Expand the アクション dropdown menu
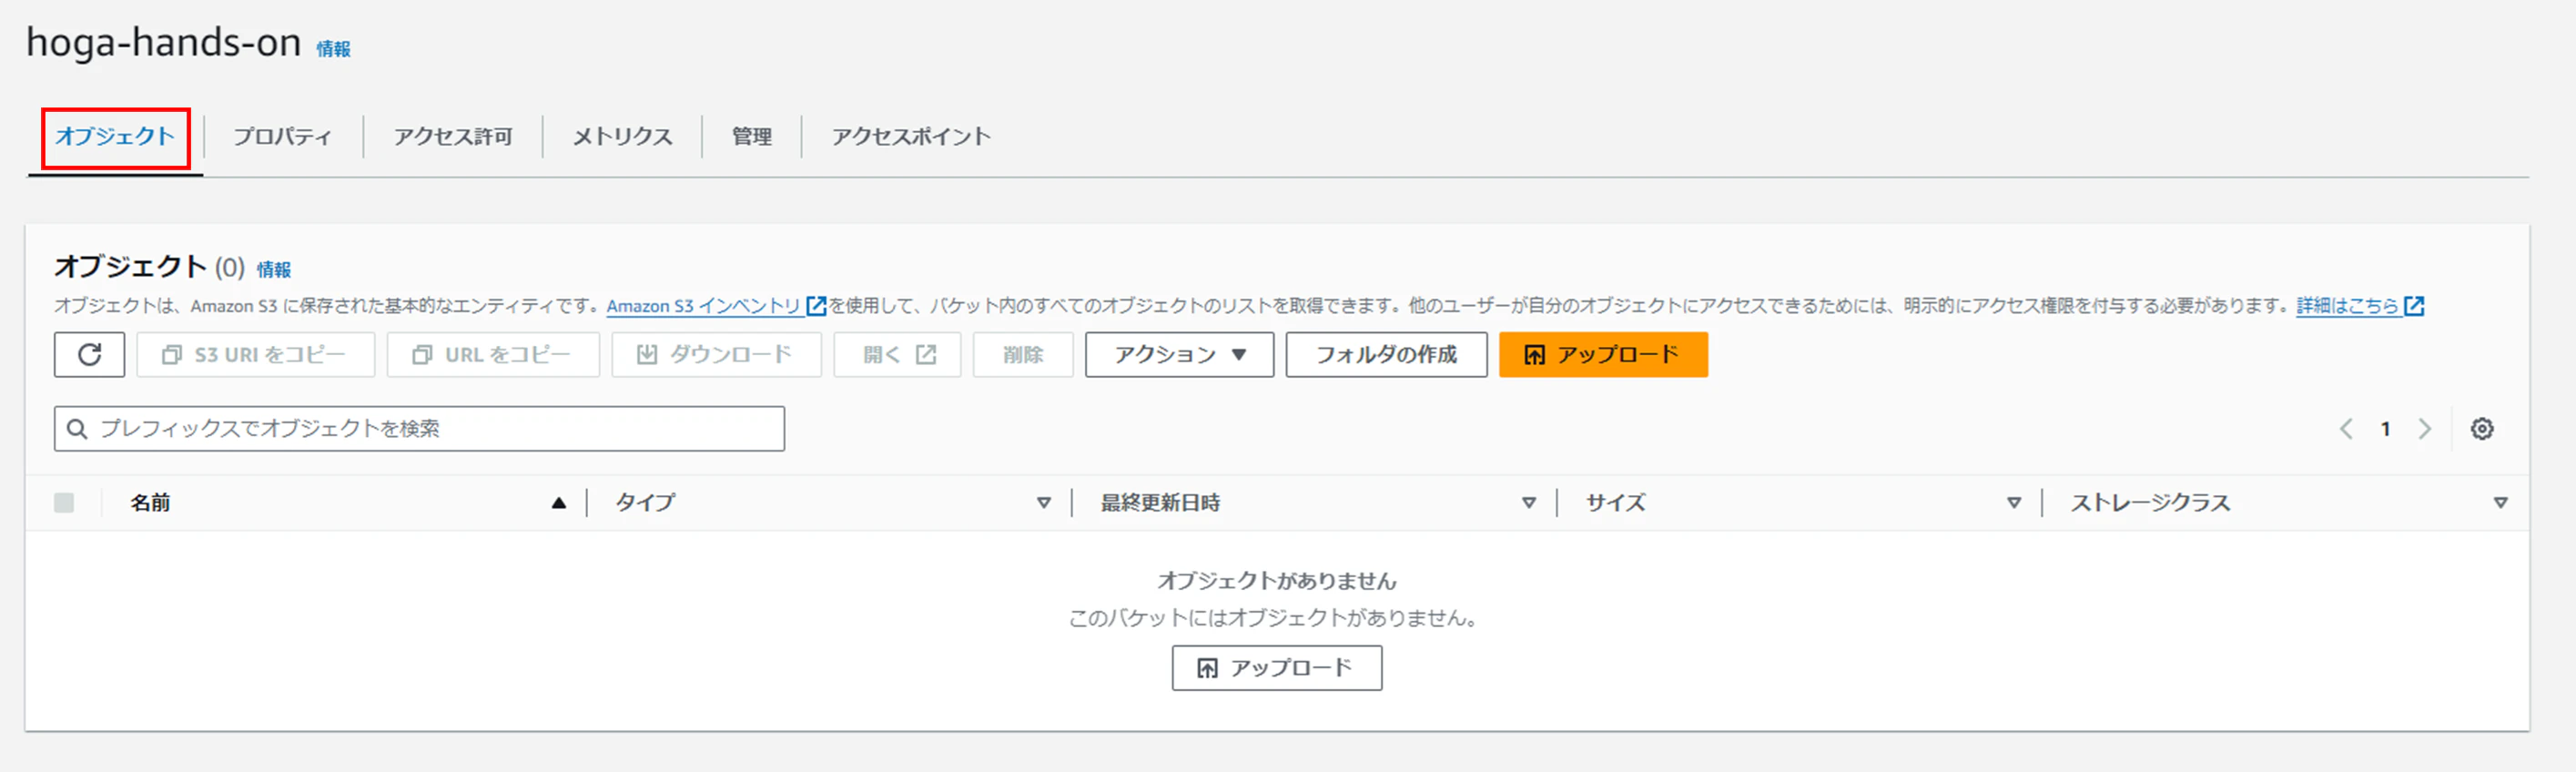2576x772 pixels. click(x=1180, y=355)
